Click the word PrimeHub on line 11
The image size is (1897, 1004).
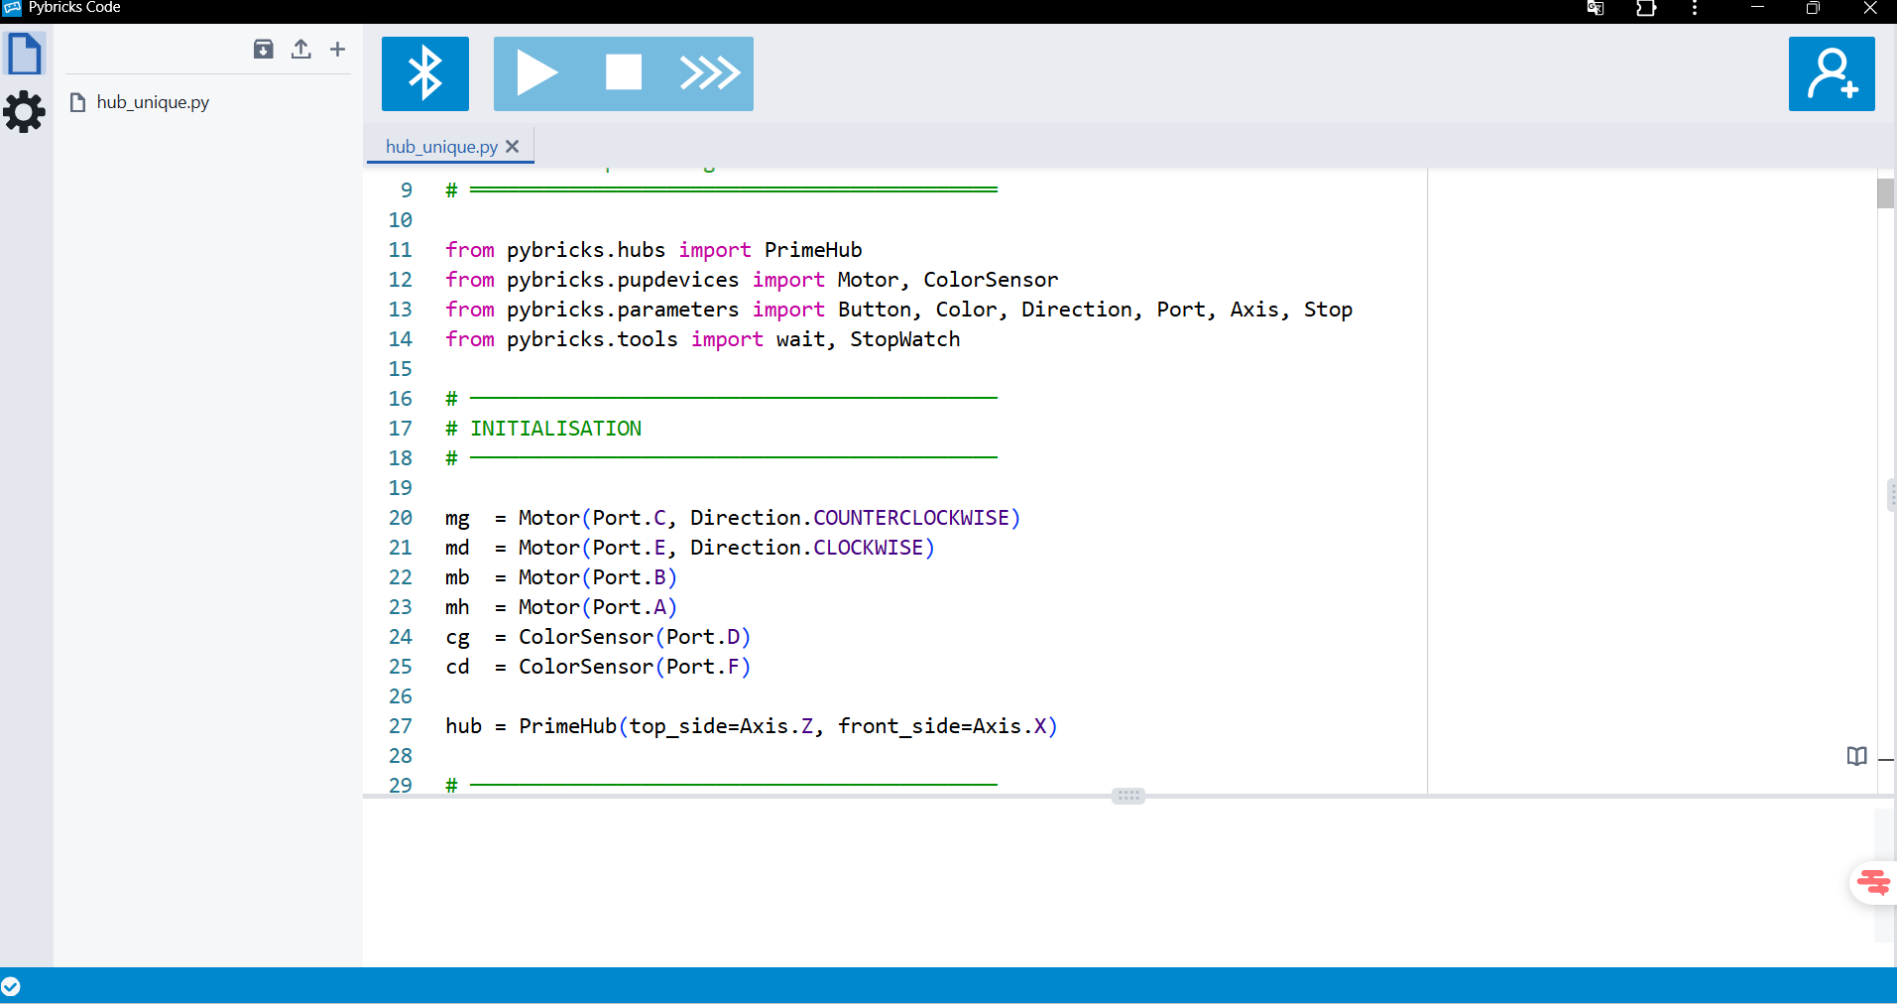(813, 250)
